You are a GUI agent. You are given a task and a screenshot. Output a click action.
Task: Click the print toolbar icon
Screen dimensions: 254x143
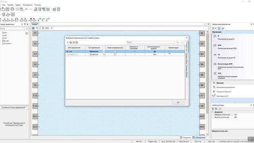pyautogui.click(x=12, y=9)
